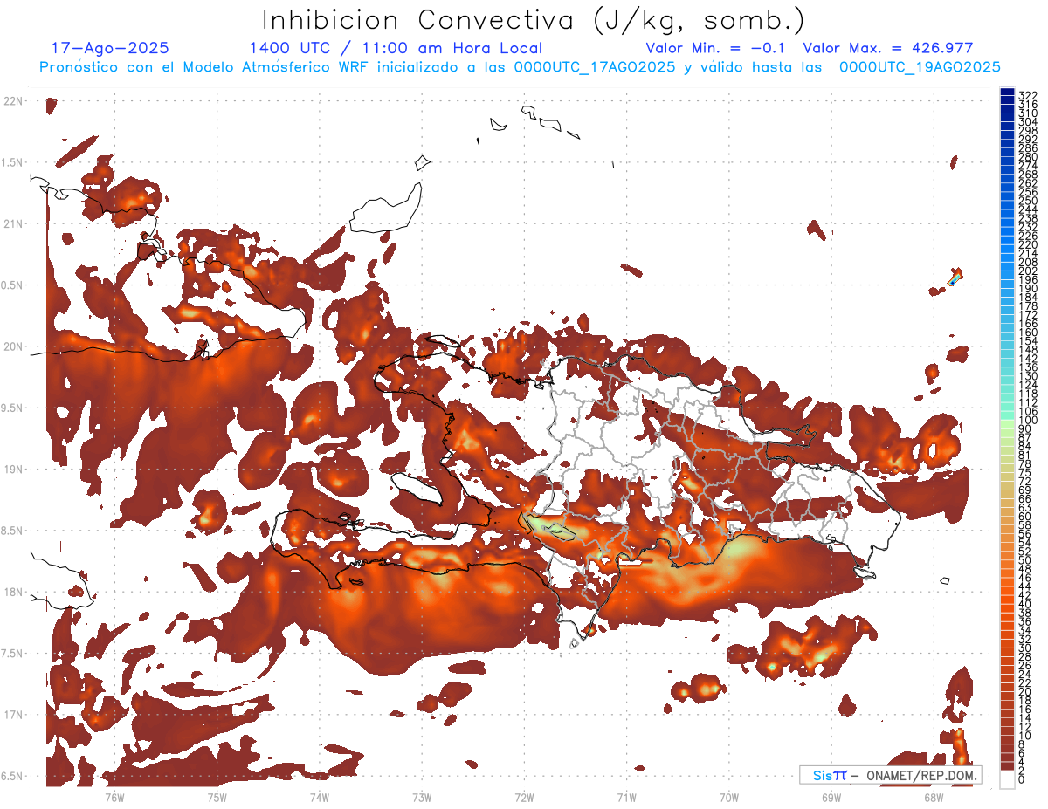The height and width of the screenshot is (809, 1048).
Task: Click the "68W" longitude label
Action: point(934,798)
